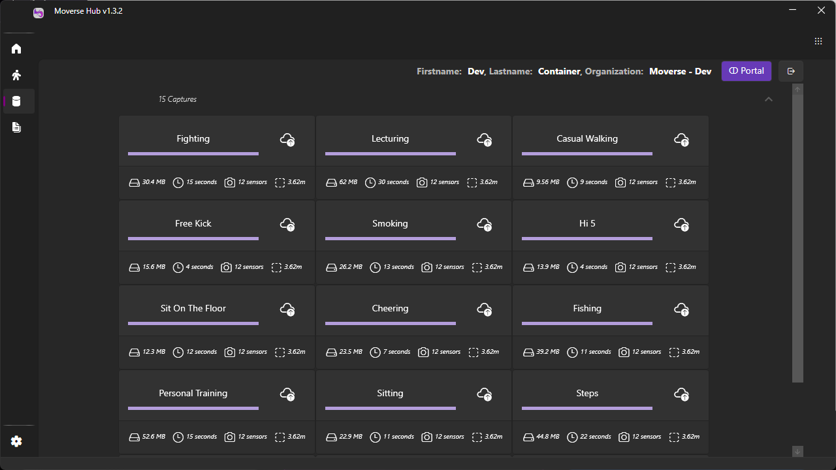Screen dimensions: 836x470
Task: Upload the Fighting capture to cloud
Action: click(287, 140)
